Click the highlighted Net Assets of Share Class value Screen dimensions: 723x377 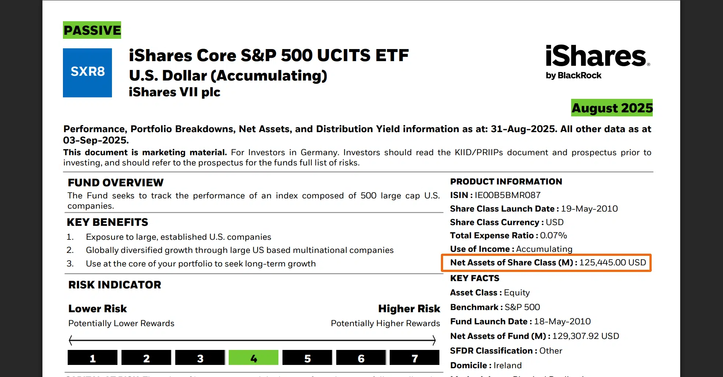coord(612,263)
